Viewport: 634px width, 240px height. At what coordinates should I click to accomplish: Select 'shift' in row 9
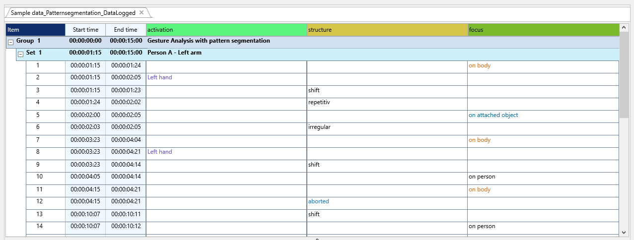tap(314, 165)
